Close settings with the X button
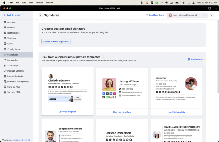The height and width of the screenshot is (142, 219). (x=211, y=15)
